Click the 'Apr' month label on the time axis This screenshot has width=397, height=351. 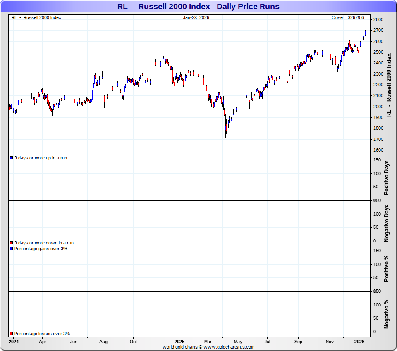point(43,342)
